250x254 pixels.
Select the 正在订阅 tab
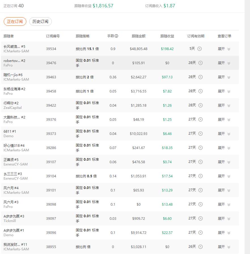(15, 21)
